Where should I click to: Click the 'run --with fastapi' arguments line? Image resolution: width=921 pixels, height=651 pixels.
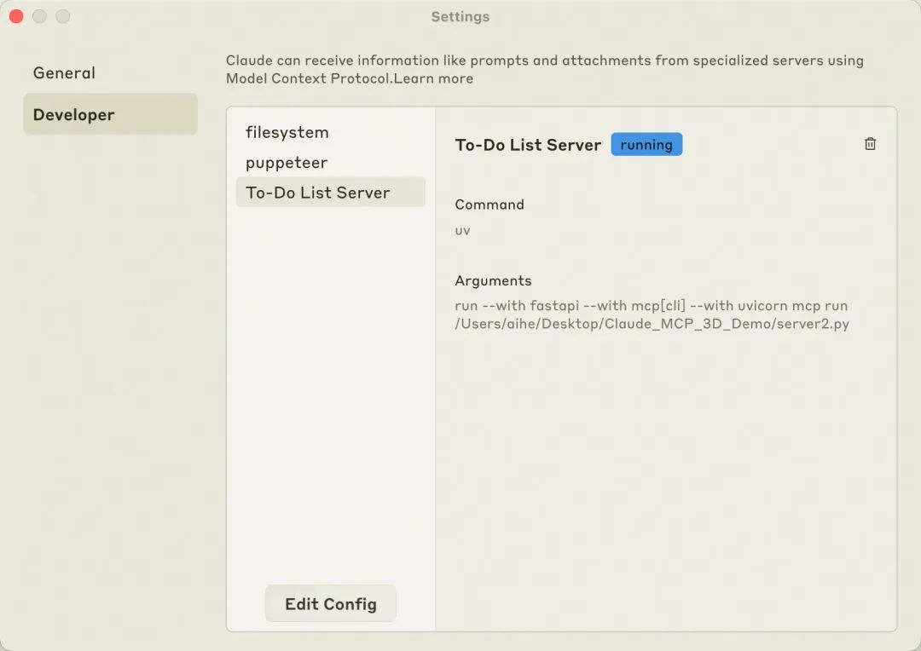[x=651, y=305]
